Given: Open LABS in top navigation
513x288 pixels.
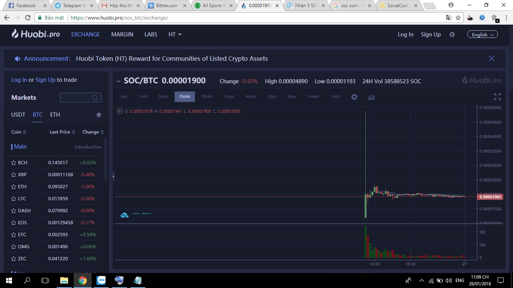Looking at the screenshot, I should coord(151,34).
